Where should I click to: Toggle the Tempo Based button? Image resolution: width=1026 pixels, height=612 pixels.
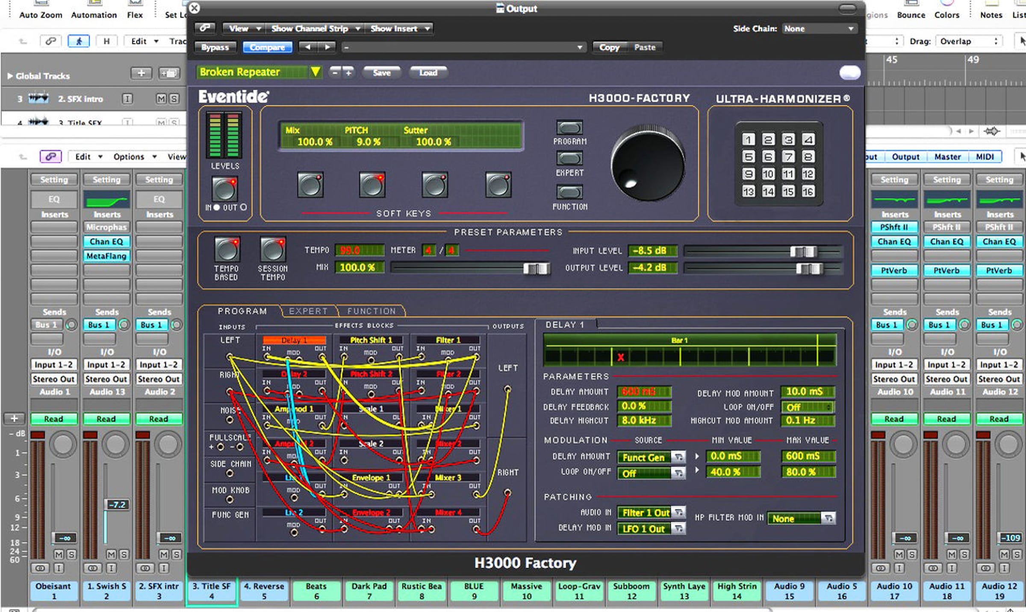(227, 250)
